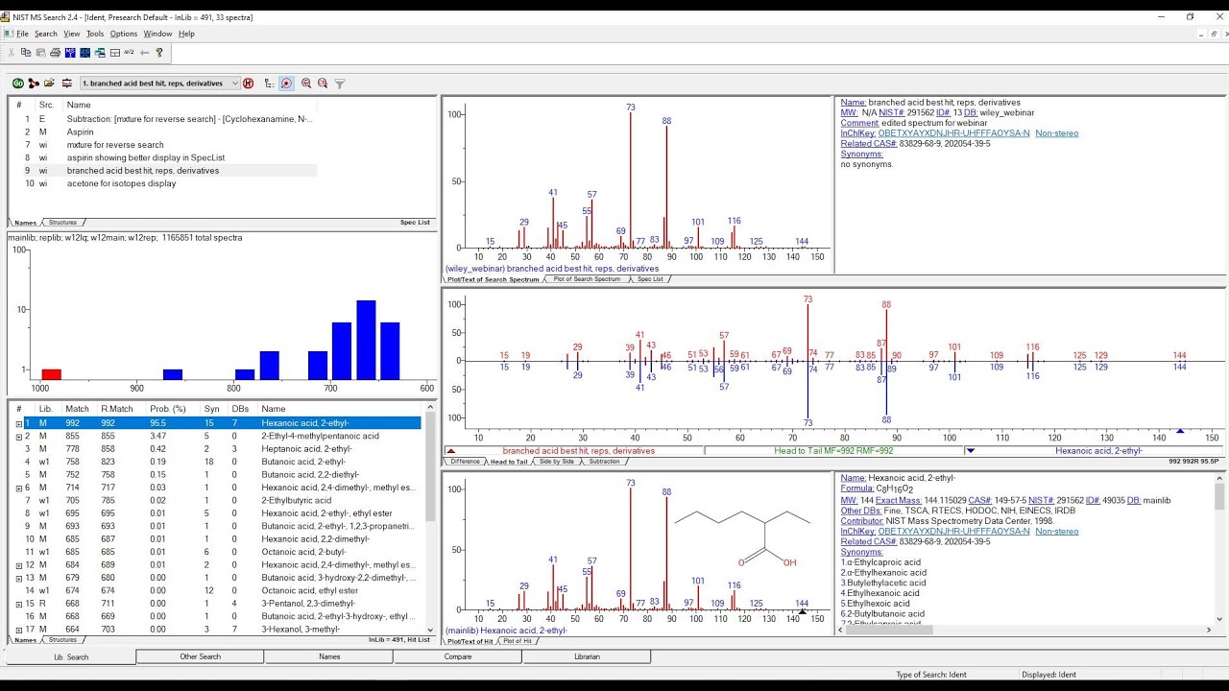Open Plot of Search Spectrum tab

tap(587, 279)
